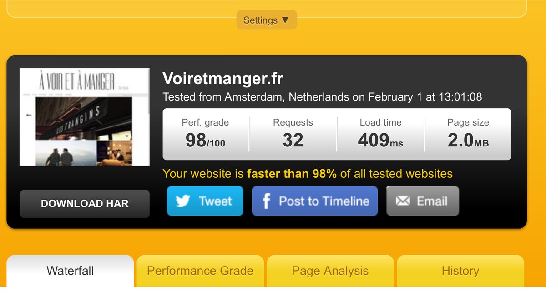Click the Email envelope icon

pos(403,201)
